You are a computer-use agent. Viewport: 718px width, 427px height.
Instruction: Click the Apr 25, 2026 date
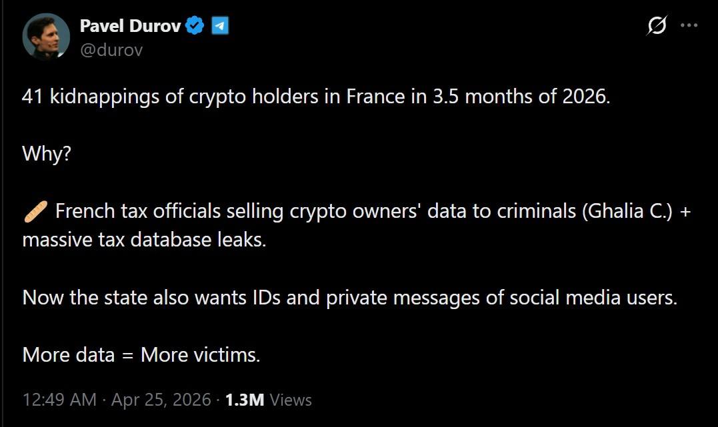(x=161, y=400)
